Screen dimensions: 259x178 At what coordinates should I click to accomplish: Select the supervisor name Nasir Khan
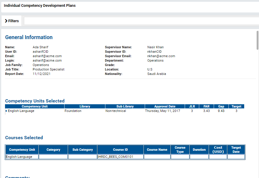click(x=155, y=47)
